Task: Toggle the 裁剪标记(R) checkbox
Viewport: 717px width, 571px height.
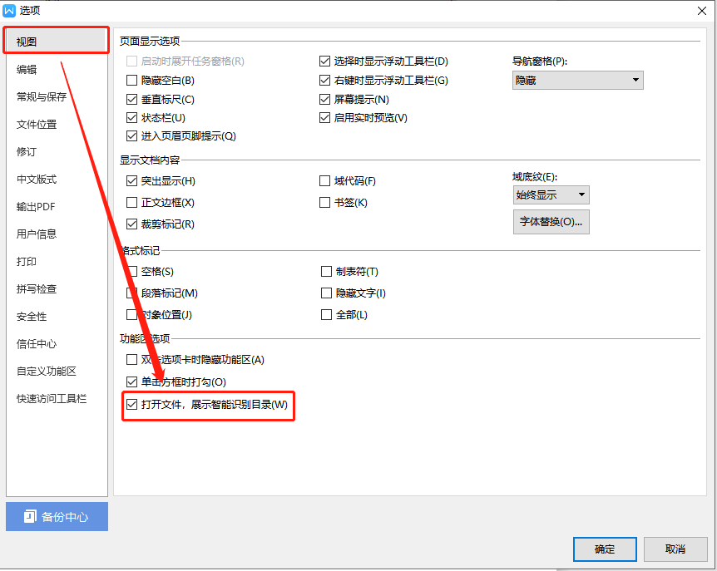Action: [x=131, y=224]
